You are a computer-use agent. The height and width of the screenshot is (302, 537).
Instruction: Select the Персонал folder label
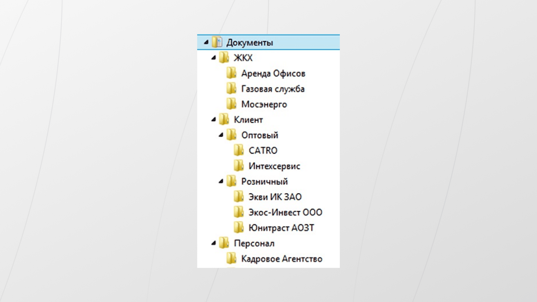(254, 244)
